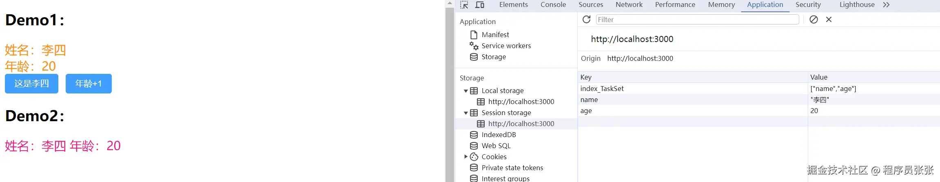
Task: Expand the Cookies tree node
Action: click(466, 157)
